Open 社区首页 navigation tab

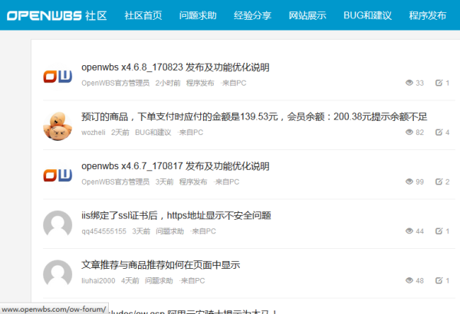pyautogui.click(x=143, y=15)
